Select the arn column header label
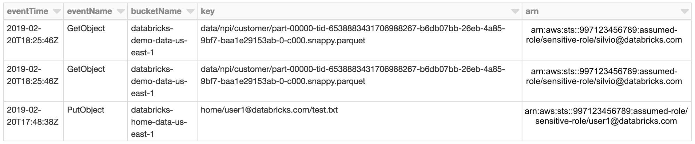 pos(532,11)
